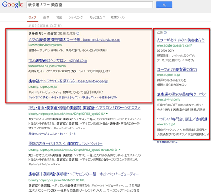Expand the arrow next to sacX010/ result URL
The image size is (211, 192).
(120, 149)
